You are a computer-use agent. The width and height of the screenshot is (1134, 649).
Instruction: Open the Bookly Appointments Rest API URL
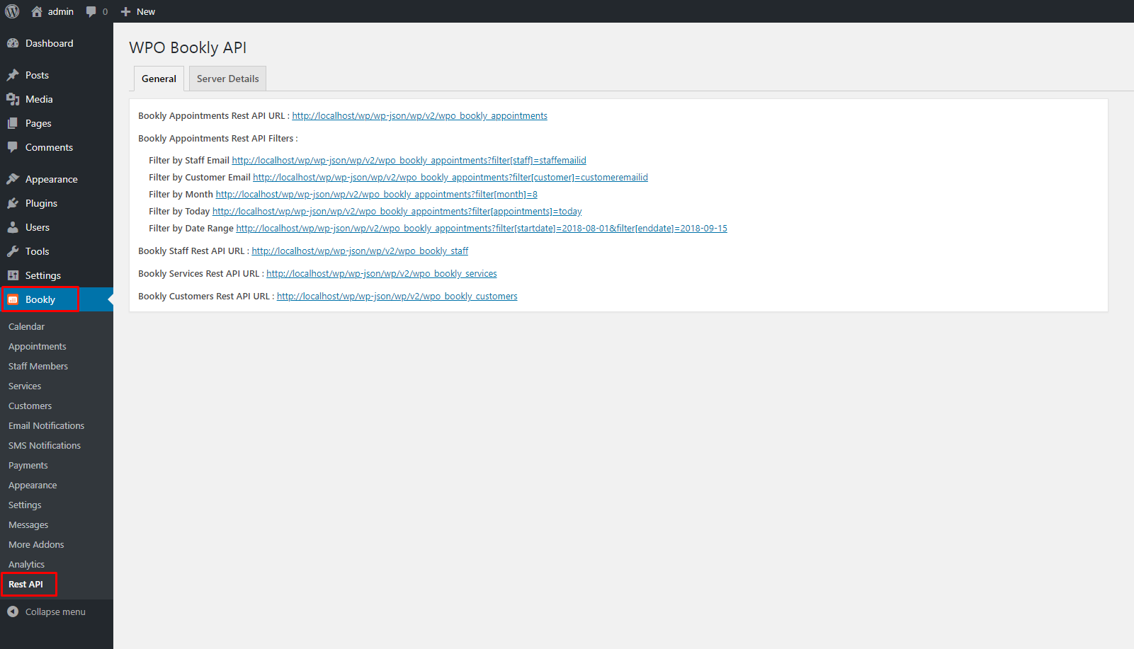[419, 115]
